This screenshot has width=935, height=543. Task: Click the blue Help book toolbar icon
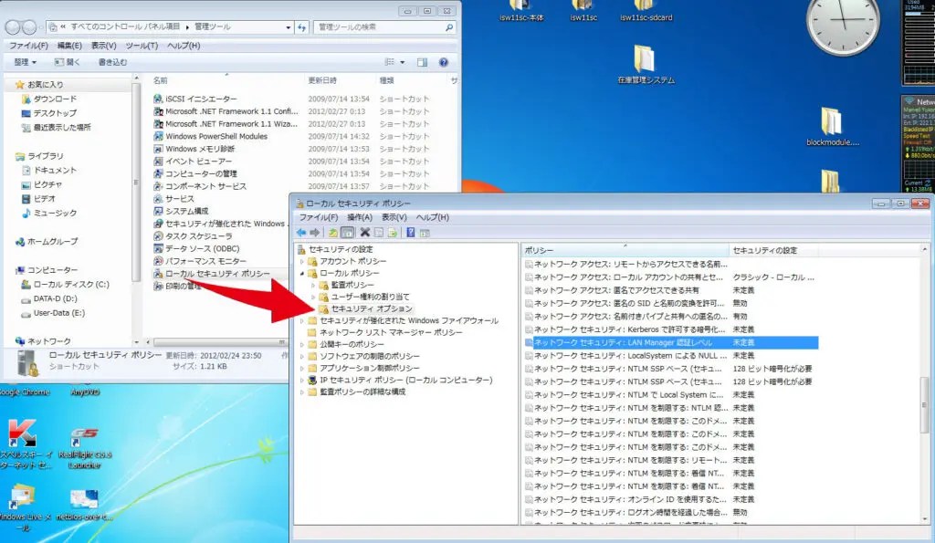[x=410, y=233]
